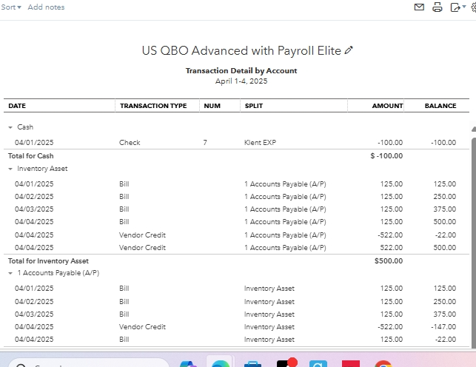Click the April 1-4, 2025 date range
Viewport: 476px width, 367px height.
(241, 81)
